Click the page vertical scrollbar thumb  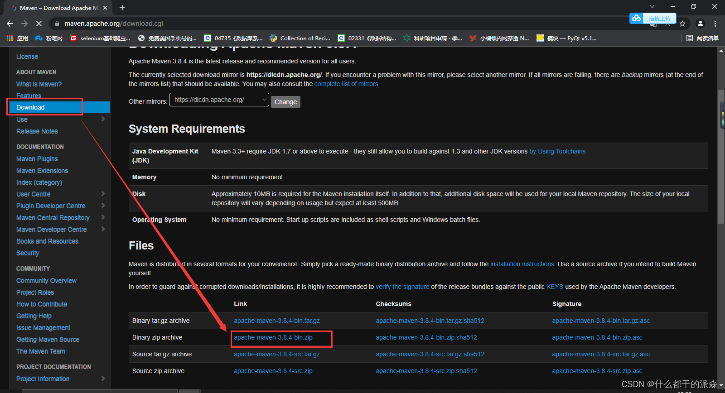tap(721, 156)
